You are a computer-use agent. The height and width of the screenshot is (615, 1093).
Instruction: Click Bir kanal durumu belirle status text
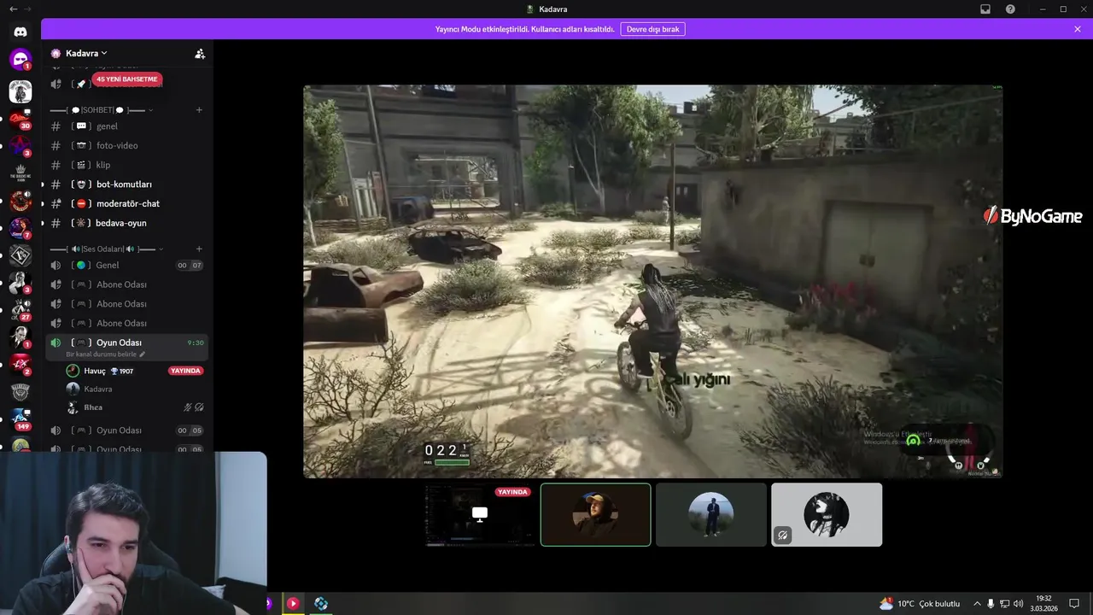click(102, 354)
